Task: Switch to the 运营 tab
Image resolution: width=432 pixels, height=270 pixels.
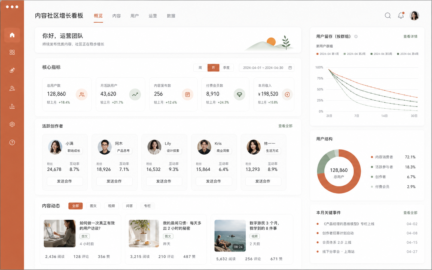Action: tap(153, 16)
